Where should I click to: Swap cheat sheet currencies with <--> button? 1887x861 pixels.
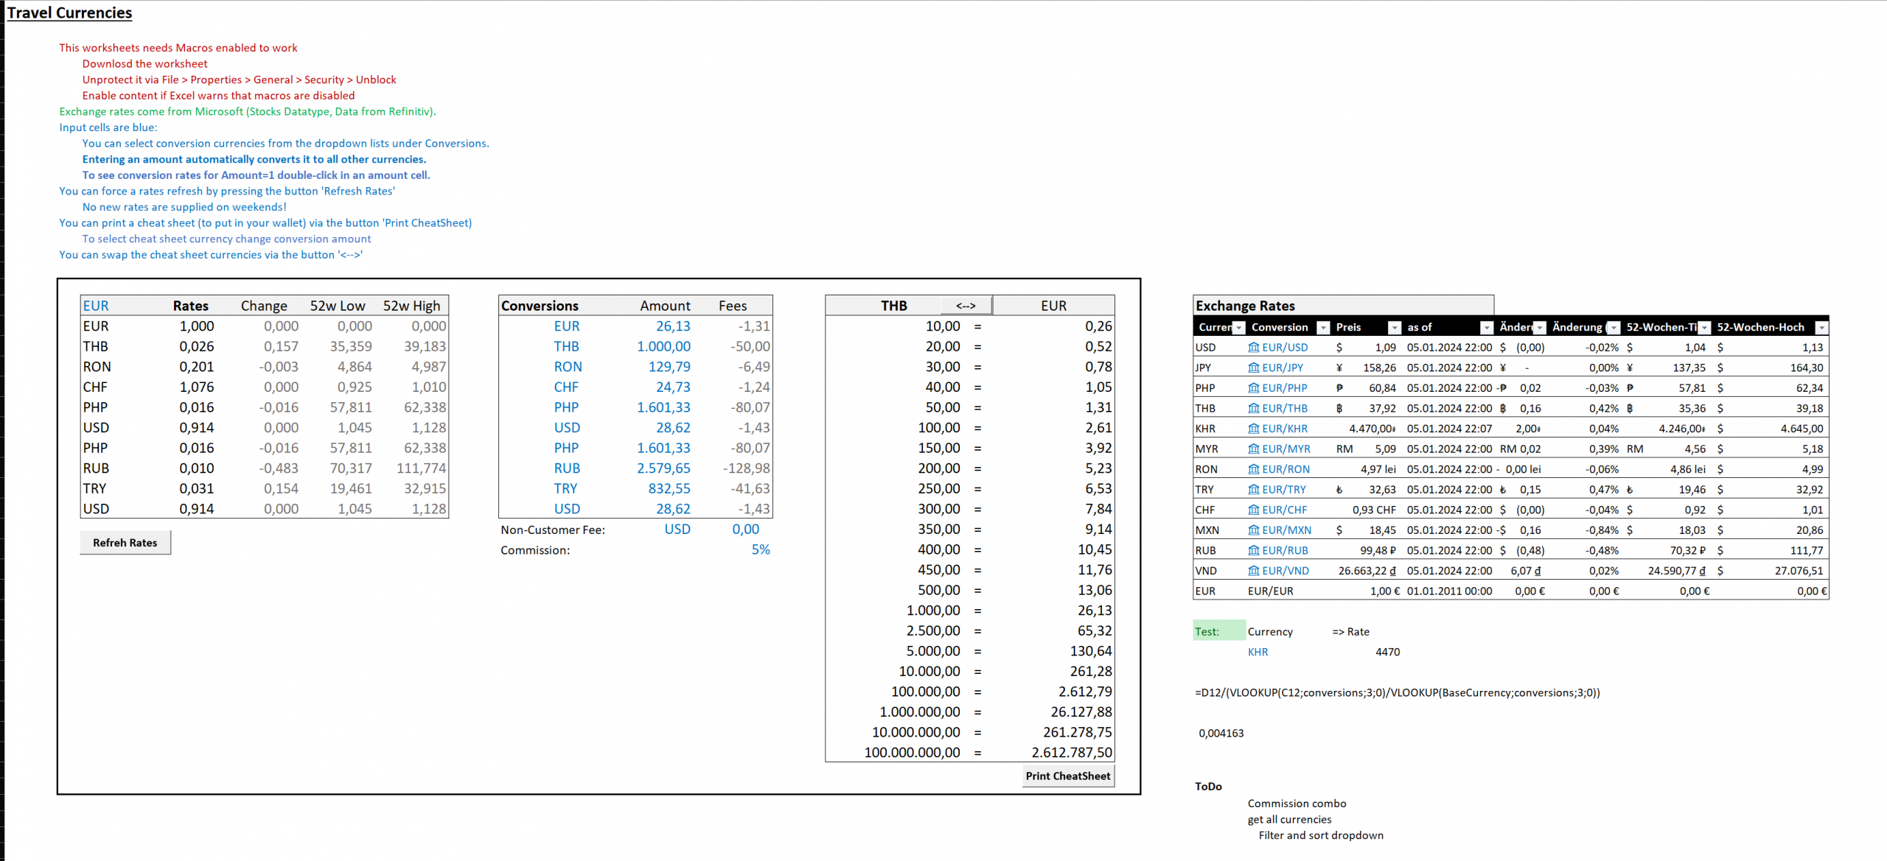[x=966, y=306]
